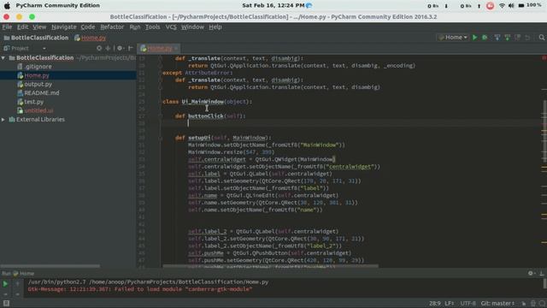Open the Code menu
The width and height of the screenshot is (547, 308).
pos(88,27)
